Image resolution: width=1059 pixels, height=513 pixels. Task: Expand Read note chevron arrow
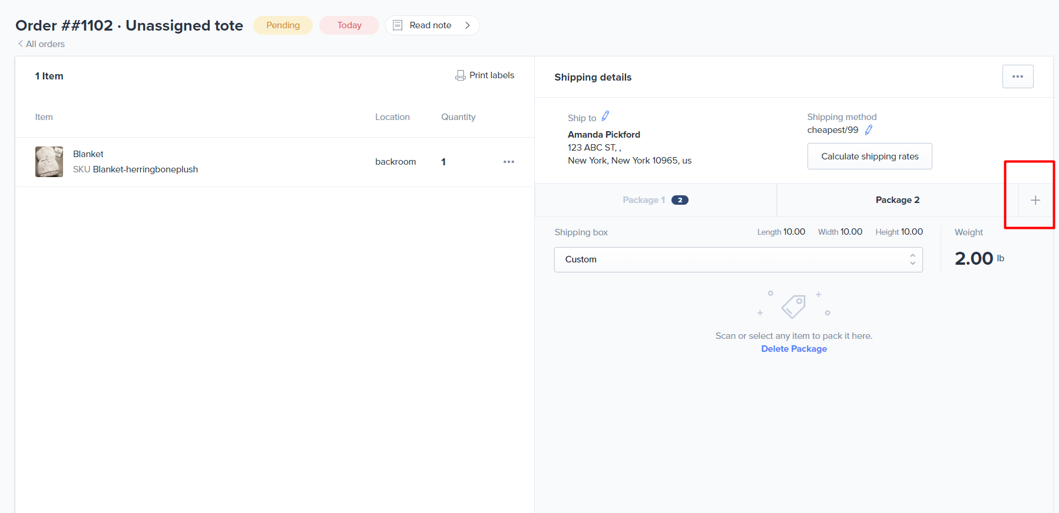tap(468, 25)
